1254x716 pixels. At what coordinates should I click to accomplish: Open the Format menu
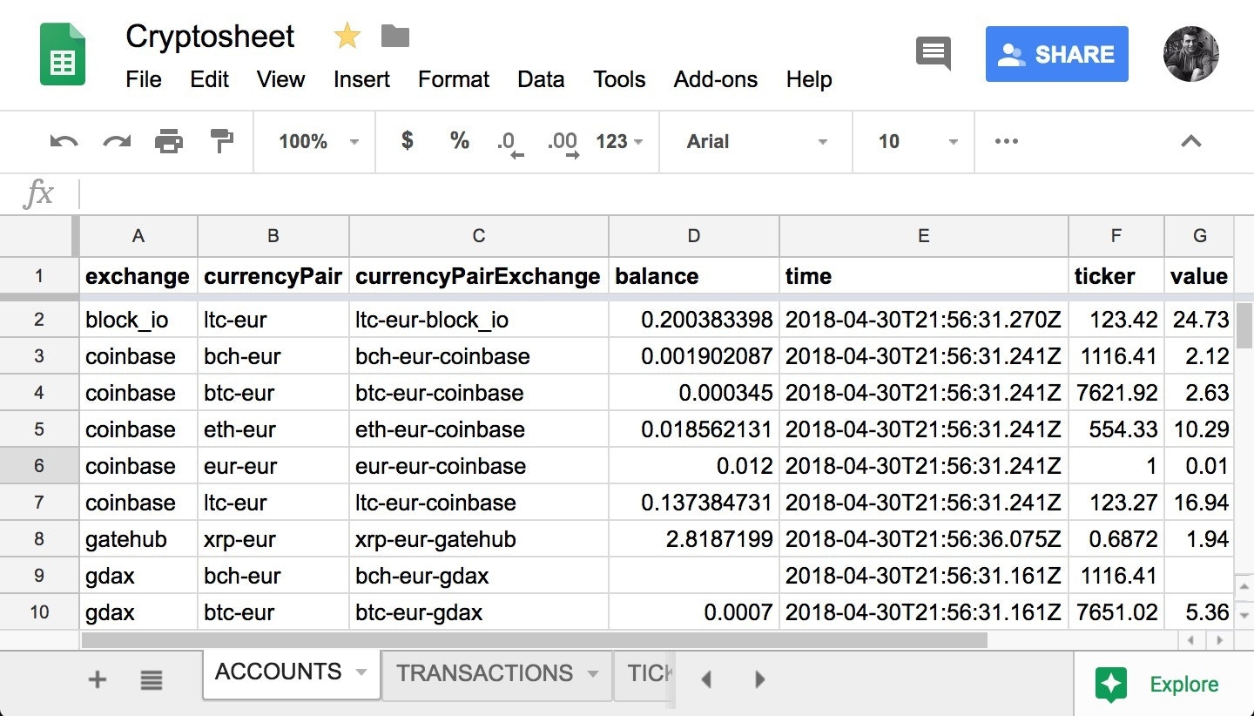click(x=454, y=79)
